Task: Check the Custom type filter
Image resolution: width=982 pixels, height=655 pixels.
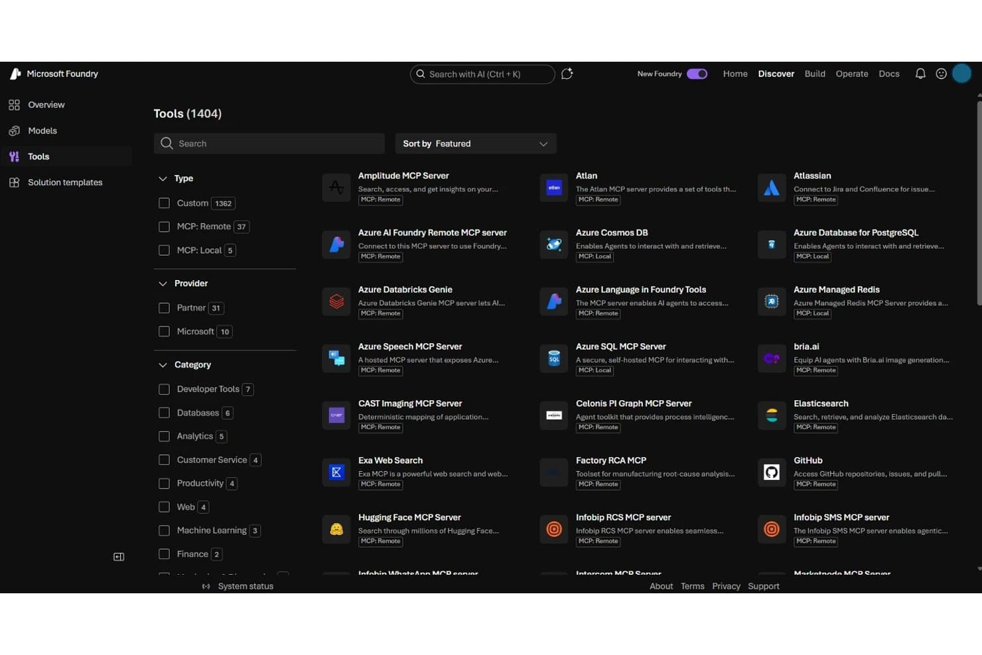Action: pos(164,203)
